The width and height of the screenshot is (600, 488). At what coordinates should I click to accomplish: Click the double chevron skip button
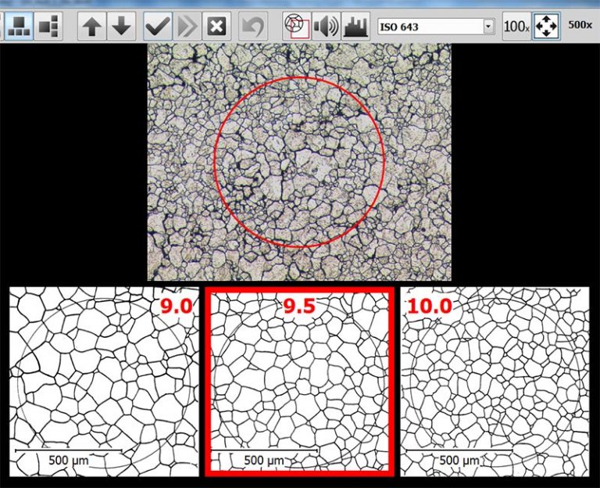click(187, 27)
